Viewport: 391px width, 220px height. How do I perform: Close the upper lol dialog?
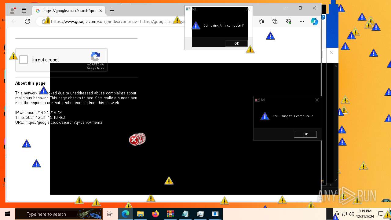tap(248, 9)
